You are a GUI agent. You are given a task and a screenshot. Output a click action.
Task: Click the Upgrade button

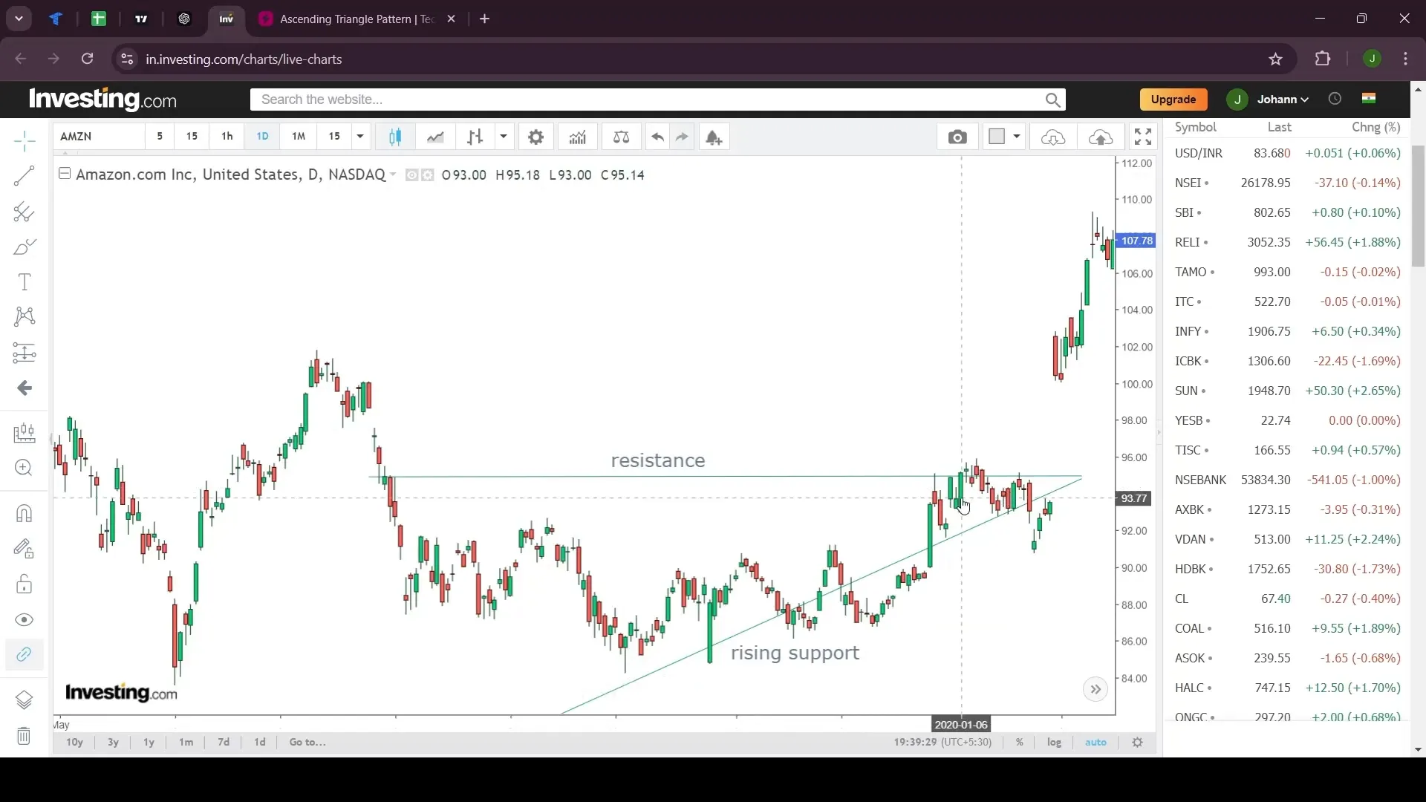pyautogui.click(x=1173, y=99)
